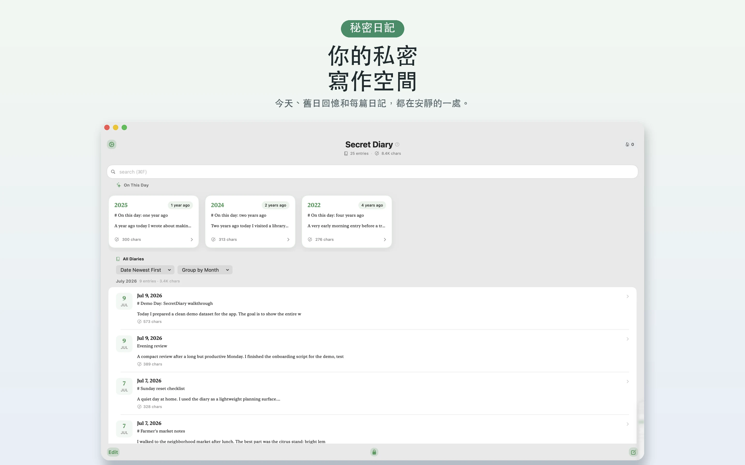
Task: Open settings via the gear icon
Action: [x=111, y=144]
